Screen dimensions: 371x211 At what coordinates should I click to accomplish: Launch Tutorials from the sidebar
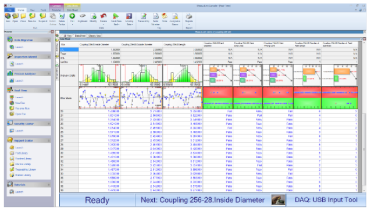point(19,192)
